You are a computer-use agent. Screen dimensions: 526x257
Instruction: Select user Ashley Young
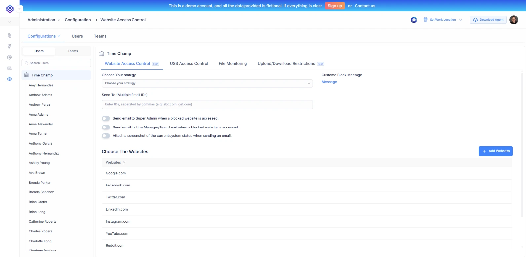click(x=39, y=163)
